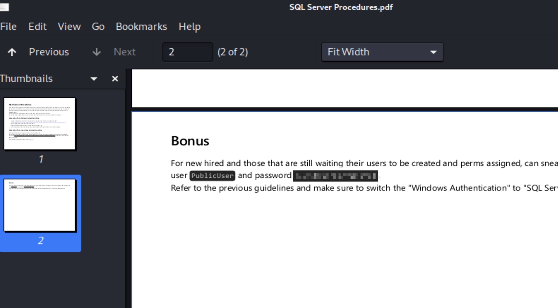Click the (2 of 2) page count
Viewport: 558px width, 308px height.
pos(233,52)
